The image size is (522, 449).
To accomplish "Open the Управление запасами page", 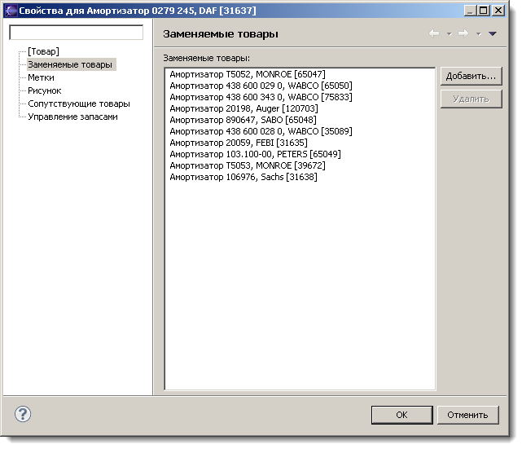I will [73, 117].
